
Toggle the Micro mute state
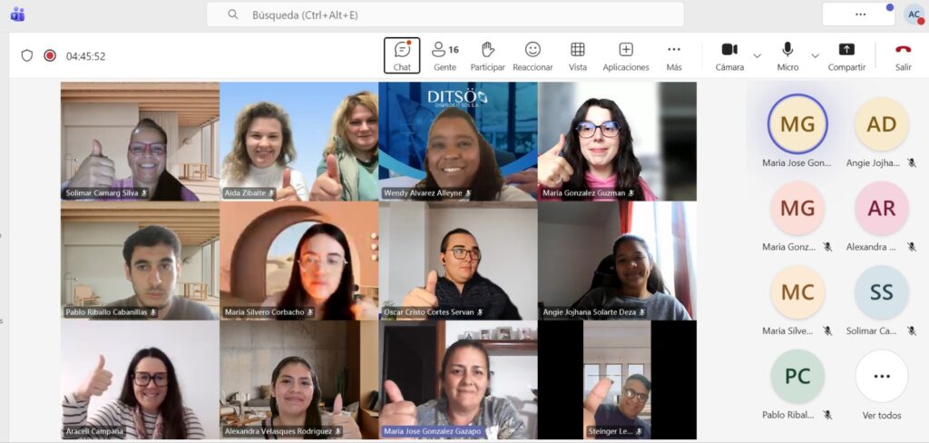tap(787, 55)
